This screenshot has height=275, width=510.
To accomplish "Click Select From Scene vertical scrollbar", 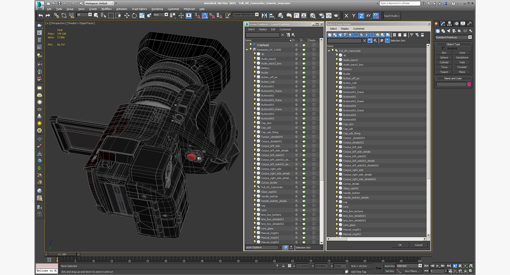I will pyautogui.click(x=429, y=141).
